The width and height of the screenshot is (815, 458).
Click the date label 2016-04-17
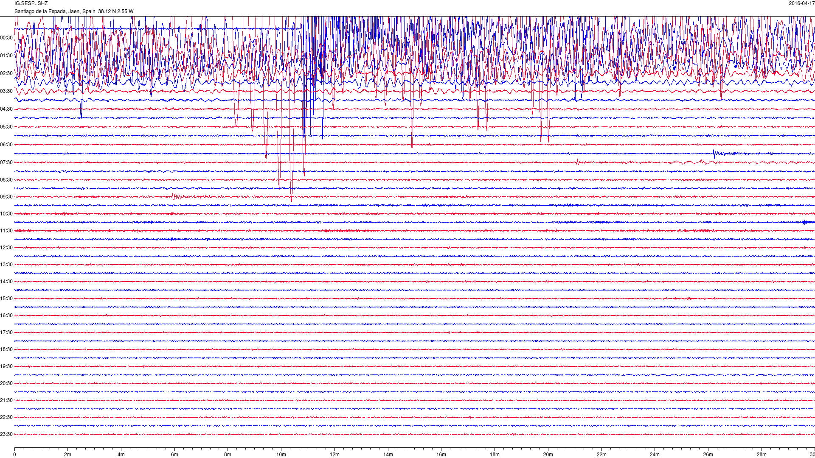[x=801, y=3]
